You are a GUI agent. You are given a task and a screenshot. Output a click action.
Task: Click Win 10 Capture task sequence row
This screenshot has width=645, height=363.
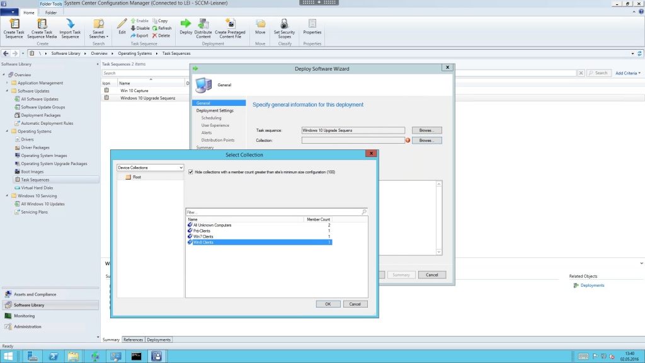click(x=144, y=91)
